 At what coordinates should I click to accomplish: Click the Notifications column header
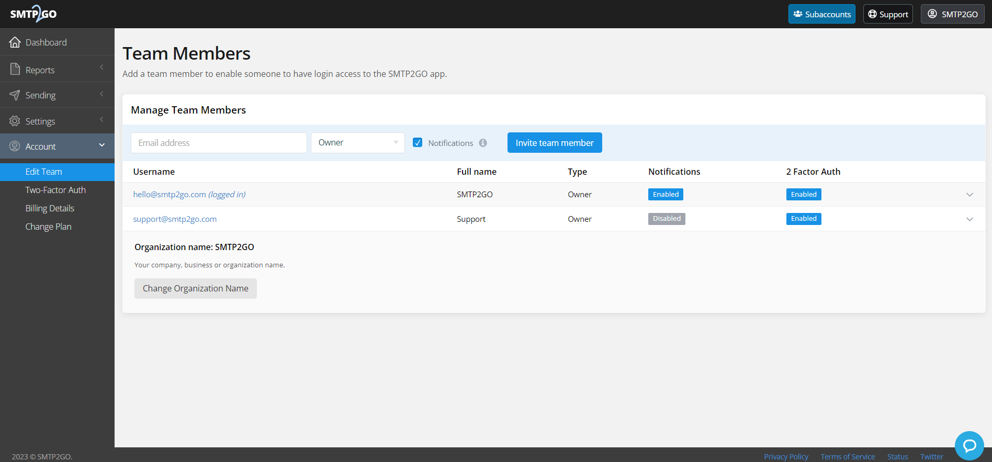click(674, 172)
